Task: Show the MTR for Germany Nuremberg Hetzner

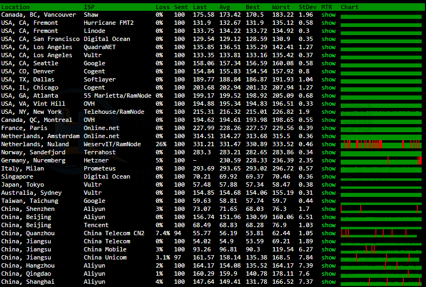Action: (328, 160)
